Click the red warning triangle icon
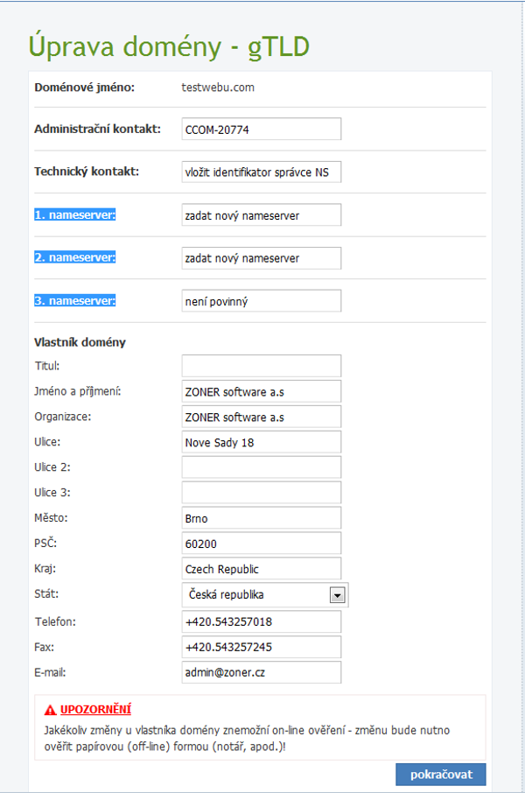 [x=50, y=710]
